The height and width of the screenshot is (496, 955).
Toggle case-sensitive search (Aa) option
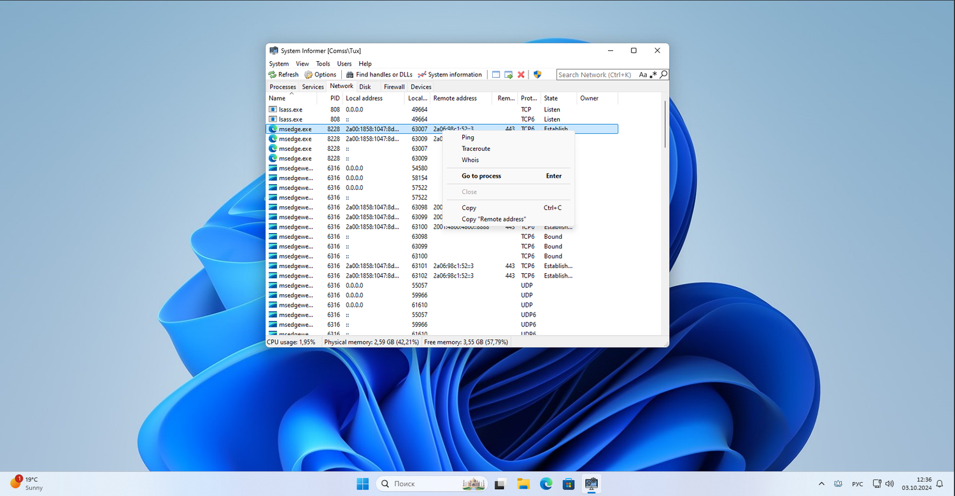(x=643, y=74)
